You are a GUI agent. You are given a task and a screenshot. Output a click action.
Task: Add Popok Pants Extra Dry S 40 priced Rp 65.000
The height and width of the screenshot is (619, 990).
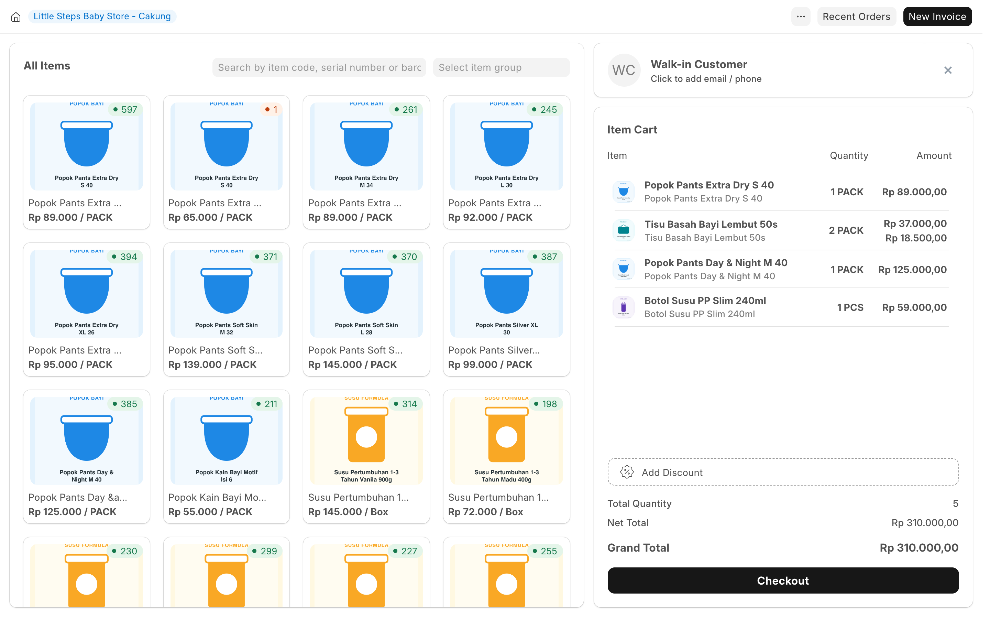tap(226, 162)
